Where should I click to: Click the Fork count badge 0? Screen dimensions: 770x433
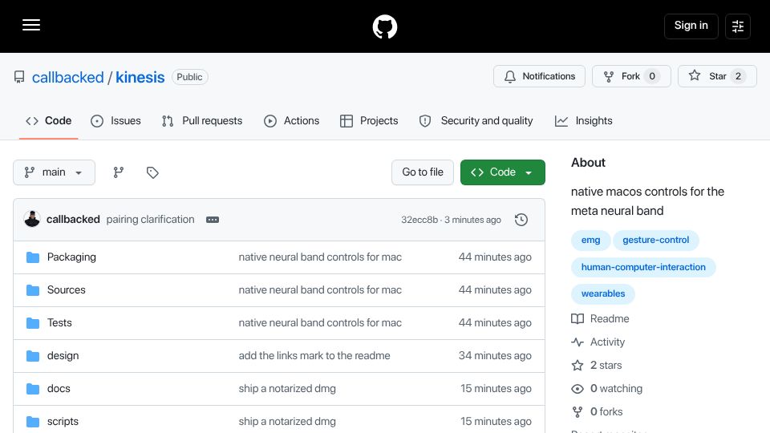(x=652, y=76)
